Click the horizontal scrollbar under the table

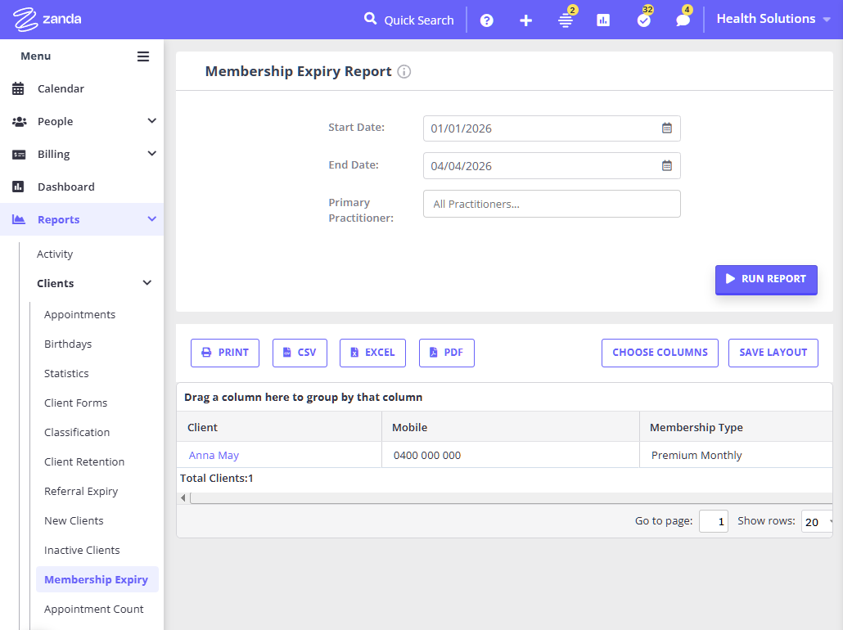pyautogui.click(x=507, y=497)
